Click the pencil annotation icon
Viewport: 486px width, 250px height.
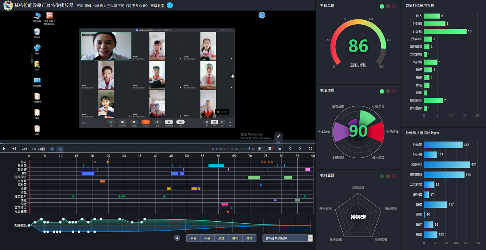(278, 136)
